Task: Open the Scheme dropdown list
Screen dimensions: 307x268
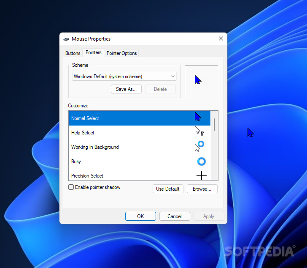Action: pyautogui.click(x=124, y=77)
